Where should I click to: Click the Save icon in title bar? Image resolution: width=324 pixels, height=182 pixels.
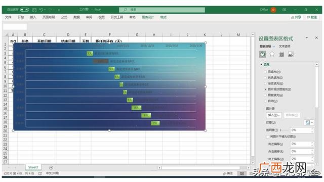pyautogui.click(x=34, y=10)
